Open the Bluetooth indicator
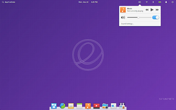Image resolution: width=176 pixels, height=110 pixels. coord(153,2)
